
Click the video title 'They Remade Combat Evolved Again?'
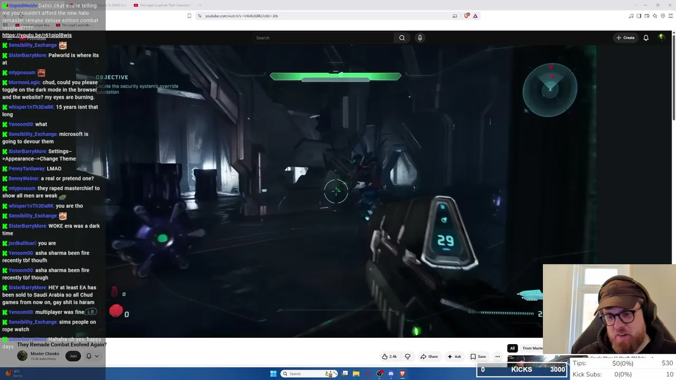[62, 345]
